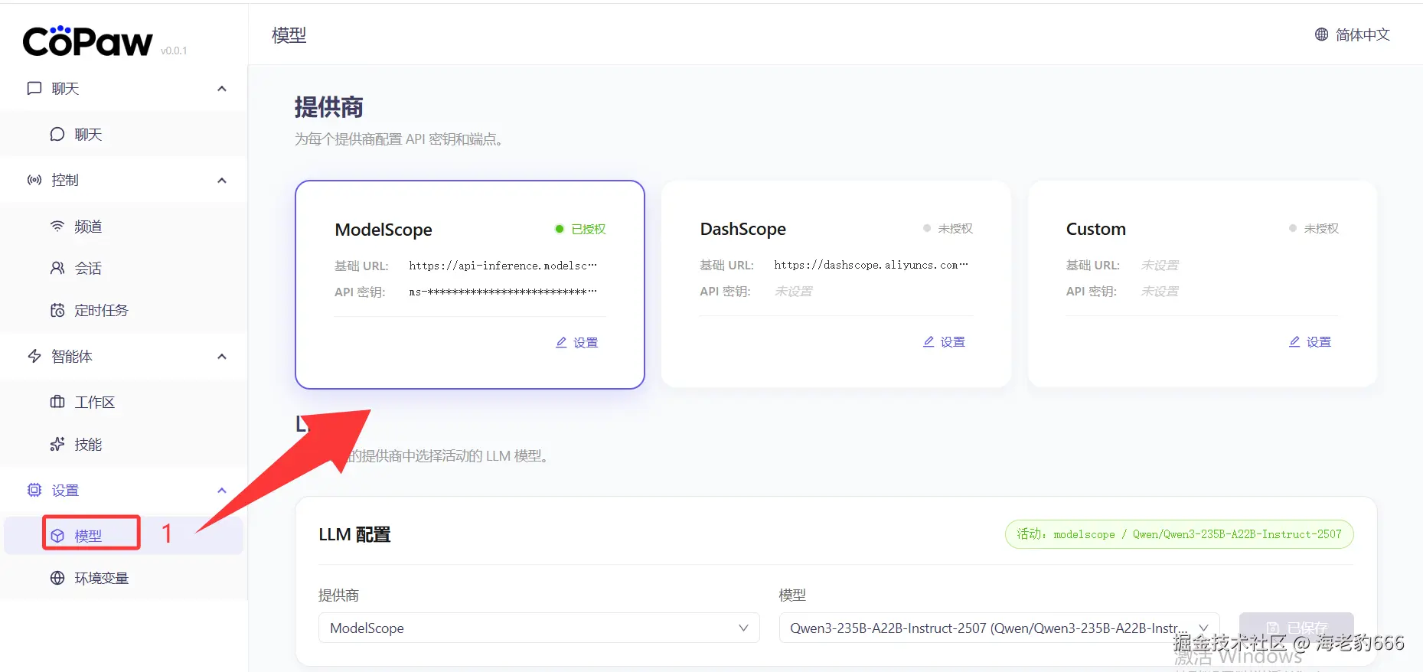Click the 设置 chip icon in sidebar
The width and height of the screenshot is (1423, 672).
34,491
